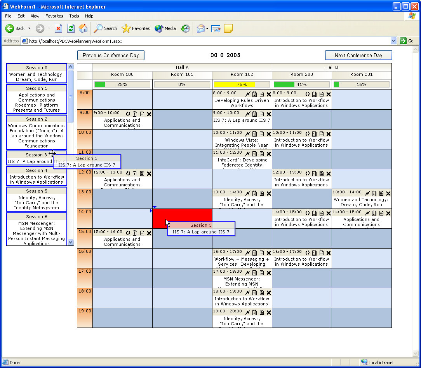This screenshot has width=421, height=368.
Task: Delete the 8:00 Room 200 Workflow session
Action: 328,94
